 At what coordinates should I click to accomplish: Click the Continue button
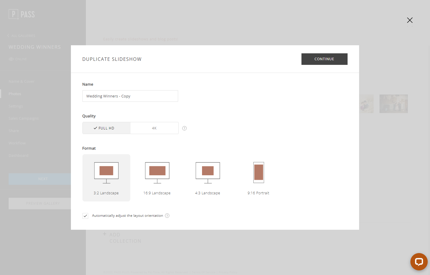tap(324, 59)
